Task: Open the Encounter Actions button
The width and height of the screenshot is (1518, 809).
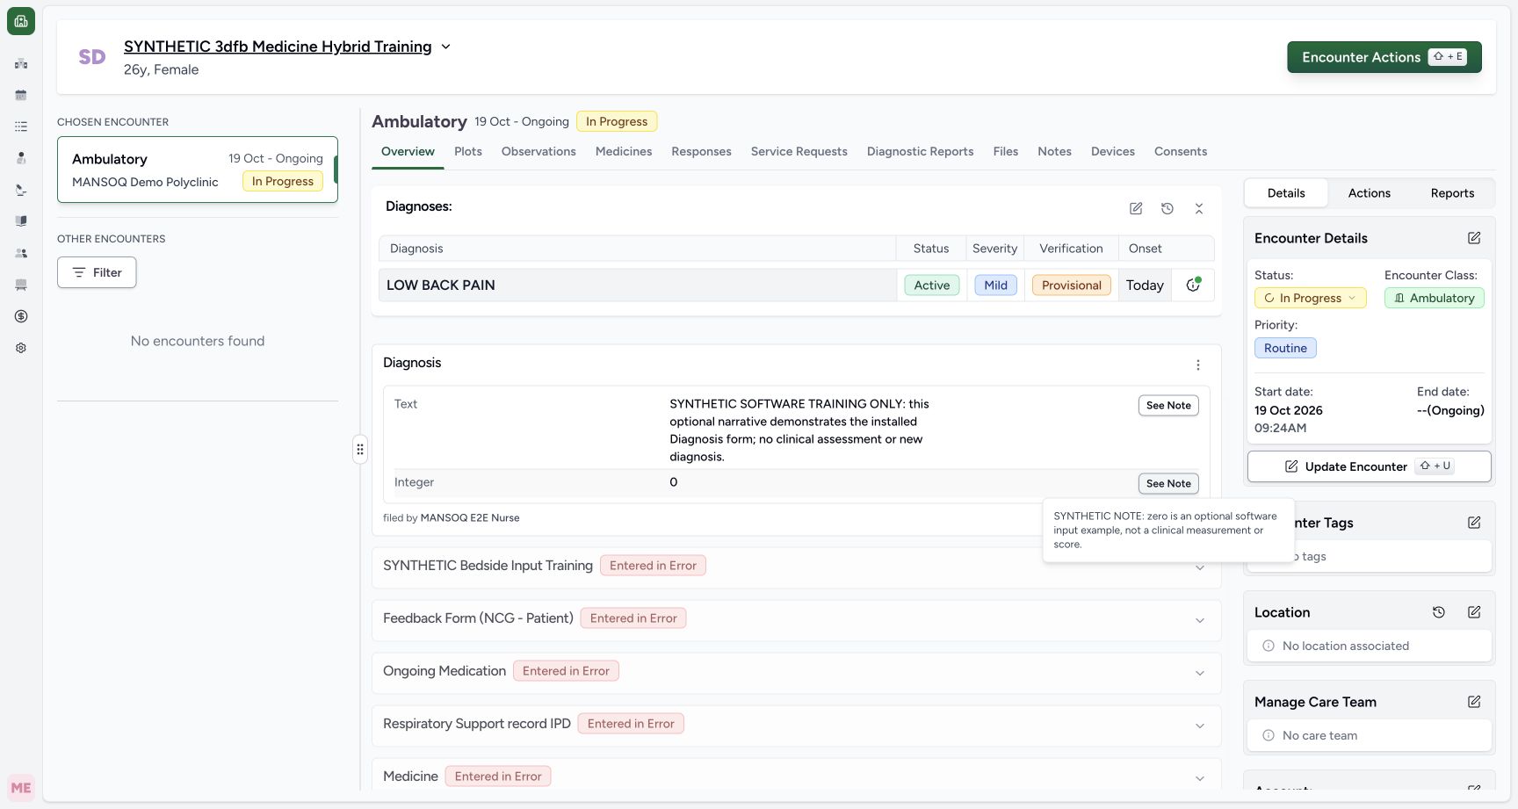Action: (1384, 57)
